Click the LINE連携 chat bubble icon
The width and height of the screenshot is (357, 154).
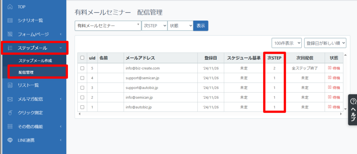10,140
